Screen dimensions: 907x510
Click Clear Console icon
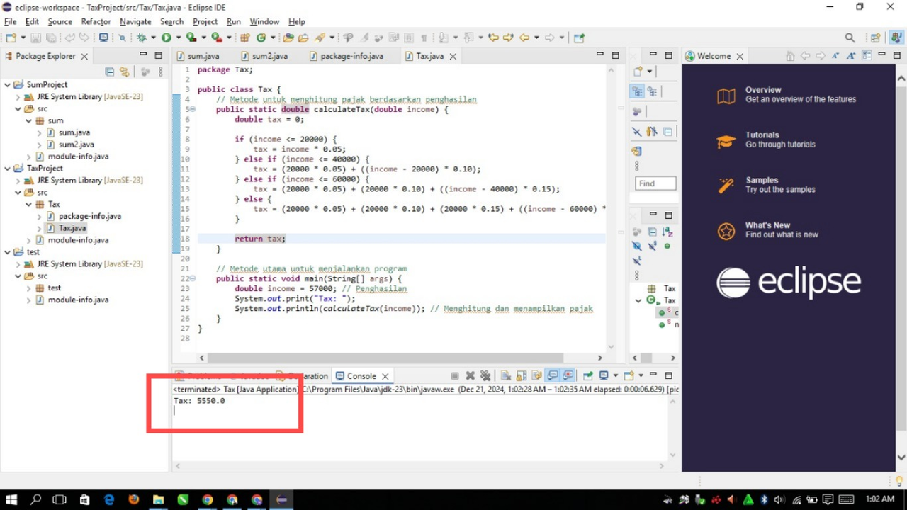(x=506, y=376)
